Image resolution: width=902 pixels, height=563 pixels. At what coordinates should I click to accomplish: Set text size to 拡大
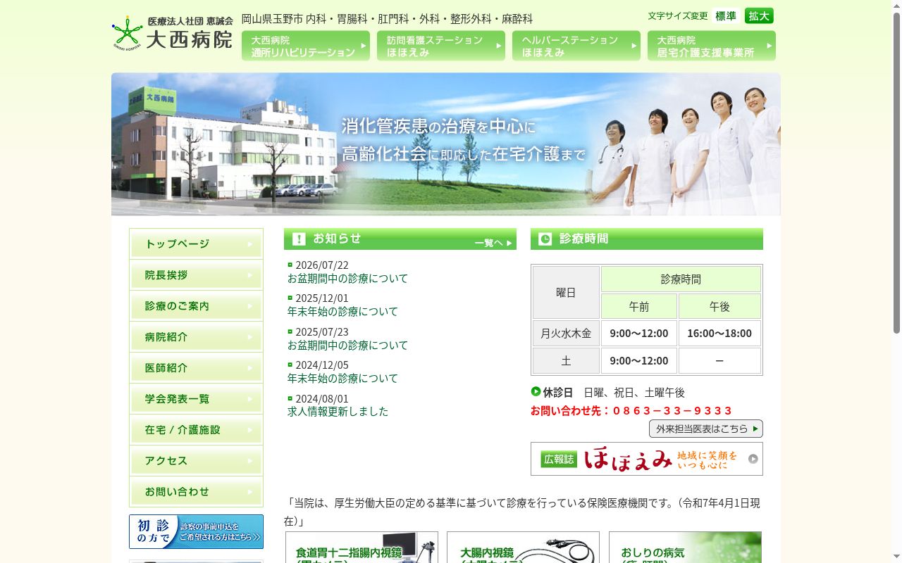tap(759, 15)
